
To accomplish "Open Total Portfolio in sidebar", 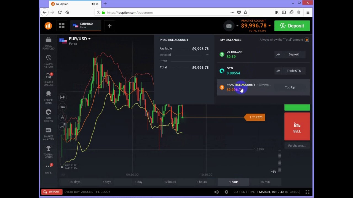I will coord(48,43).
